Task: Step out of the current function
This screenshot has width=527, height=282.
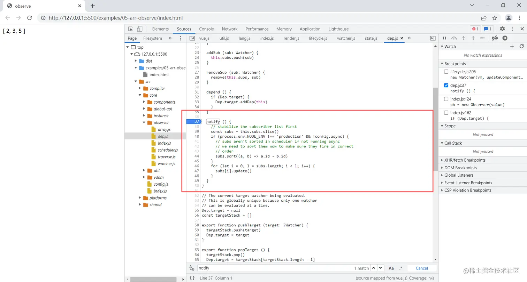Action: [x=473, y=38]
